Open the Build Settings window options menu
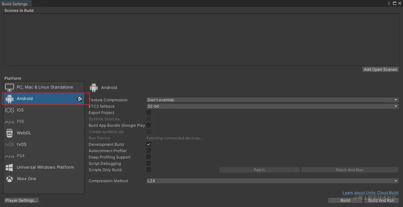 389,3
